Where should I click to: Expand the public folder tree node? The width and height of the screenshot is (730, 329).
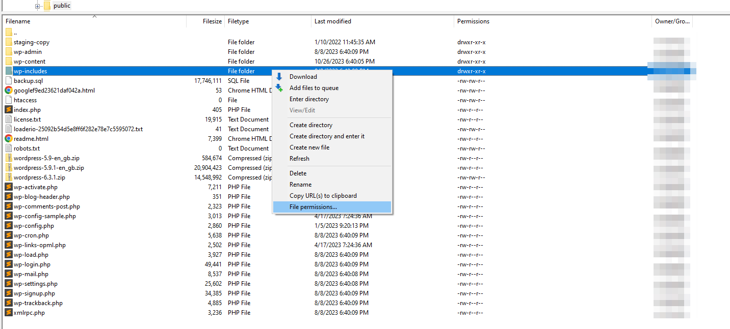coord(37,6)
